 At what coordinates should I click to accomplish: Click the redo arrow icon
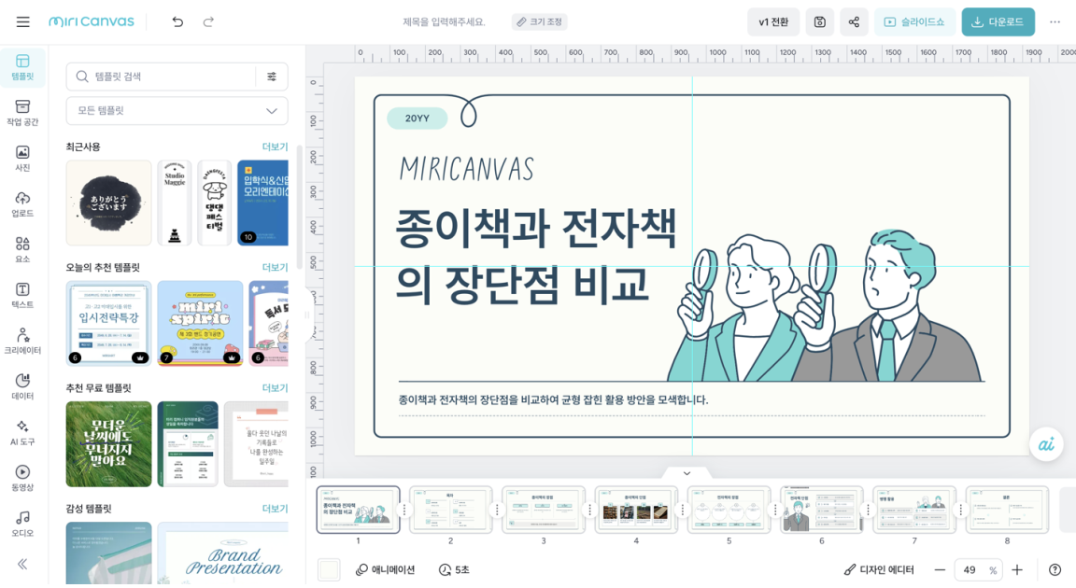208,21
